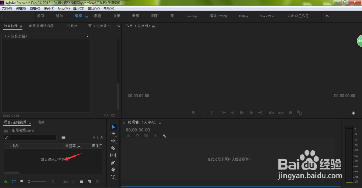Select the Type tool
Image resolution: width=362 pixels, height=188 pixels.
click(113, 177)
